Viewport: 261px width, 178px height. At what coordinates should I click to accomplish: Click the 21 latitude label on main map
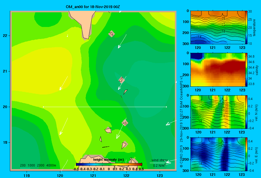click(5, 71)
